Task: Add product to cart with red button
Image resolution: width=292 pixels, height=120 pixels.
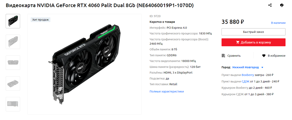Action: tap(253, 42)
